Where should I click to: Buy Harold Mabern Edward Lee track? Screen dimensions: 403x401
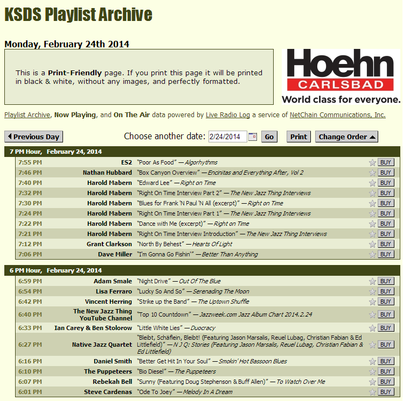point(386,183)
